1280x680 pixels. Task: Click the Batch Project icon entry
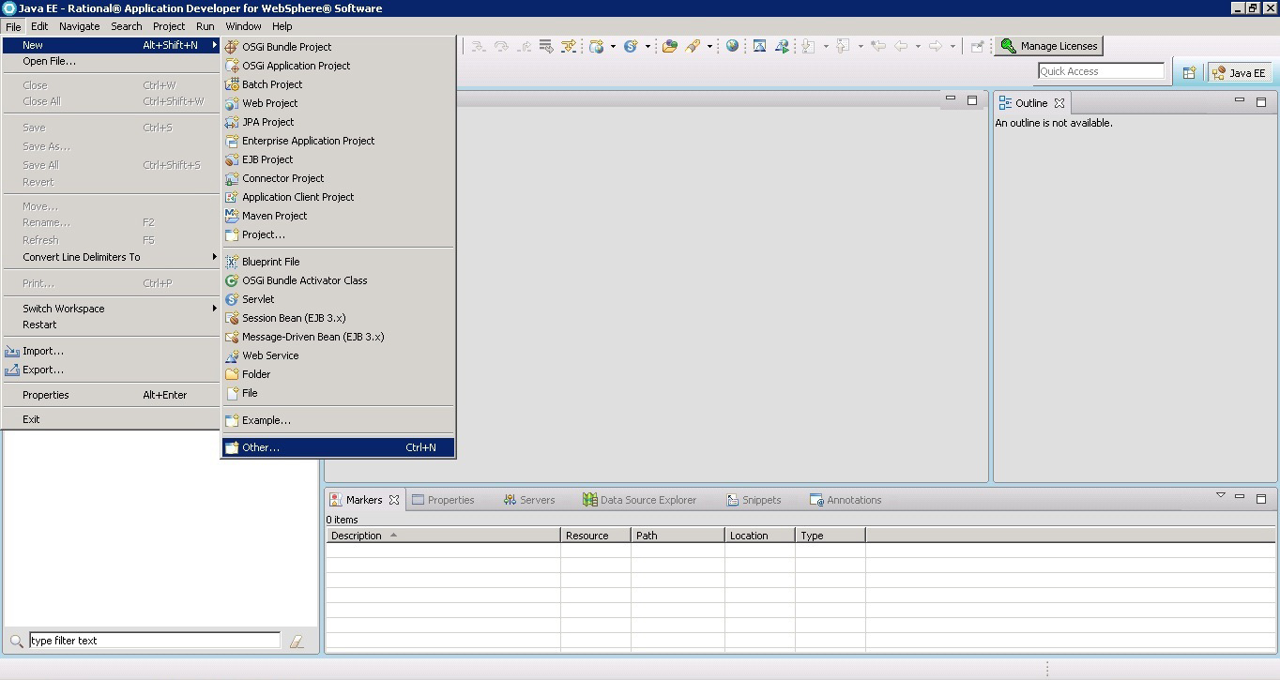pyautogui.click(x=232, y=84)
